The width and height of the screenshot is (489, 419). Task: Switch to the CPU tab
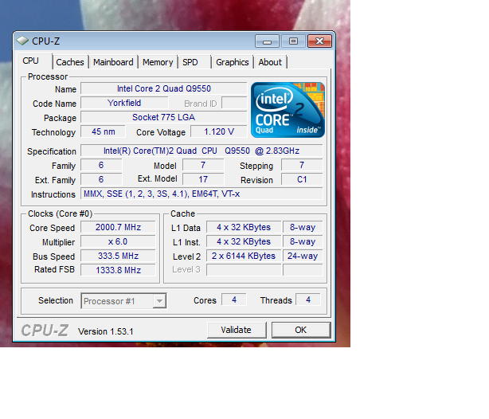(34, 61)
